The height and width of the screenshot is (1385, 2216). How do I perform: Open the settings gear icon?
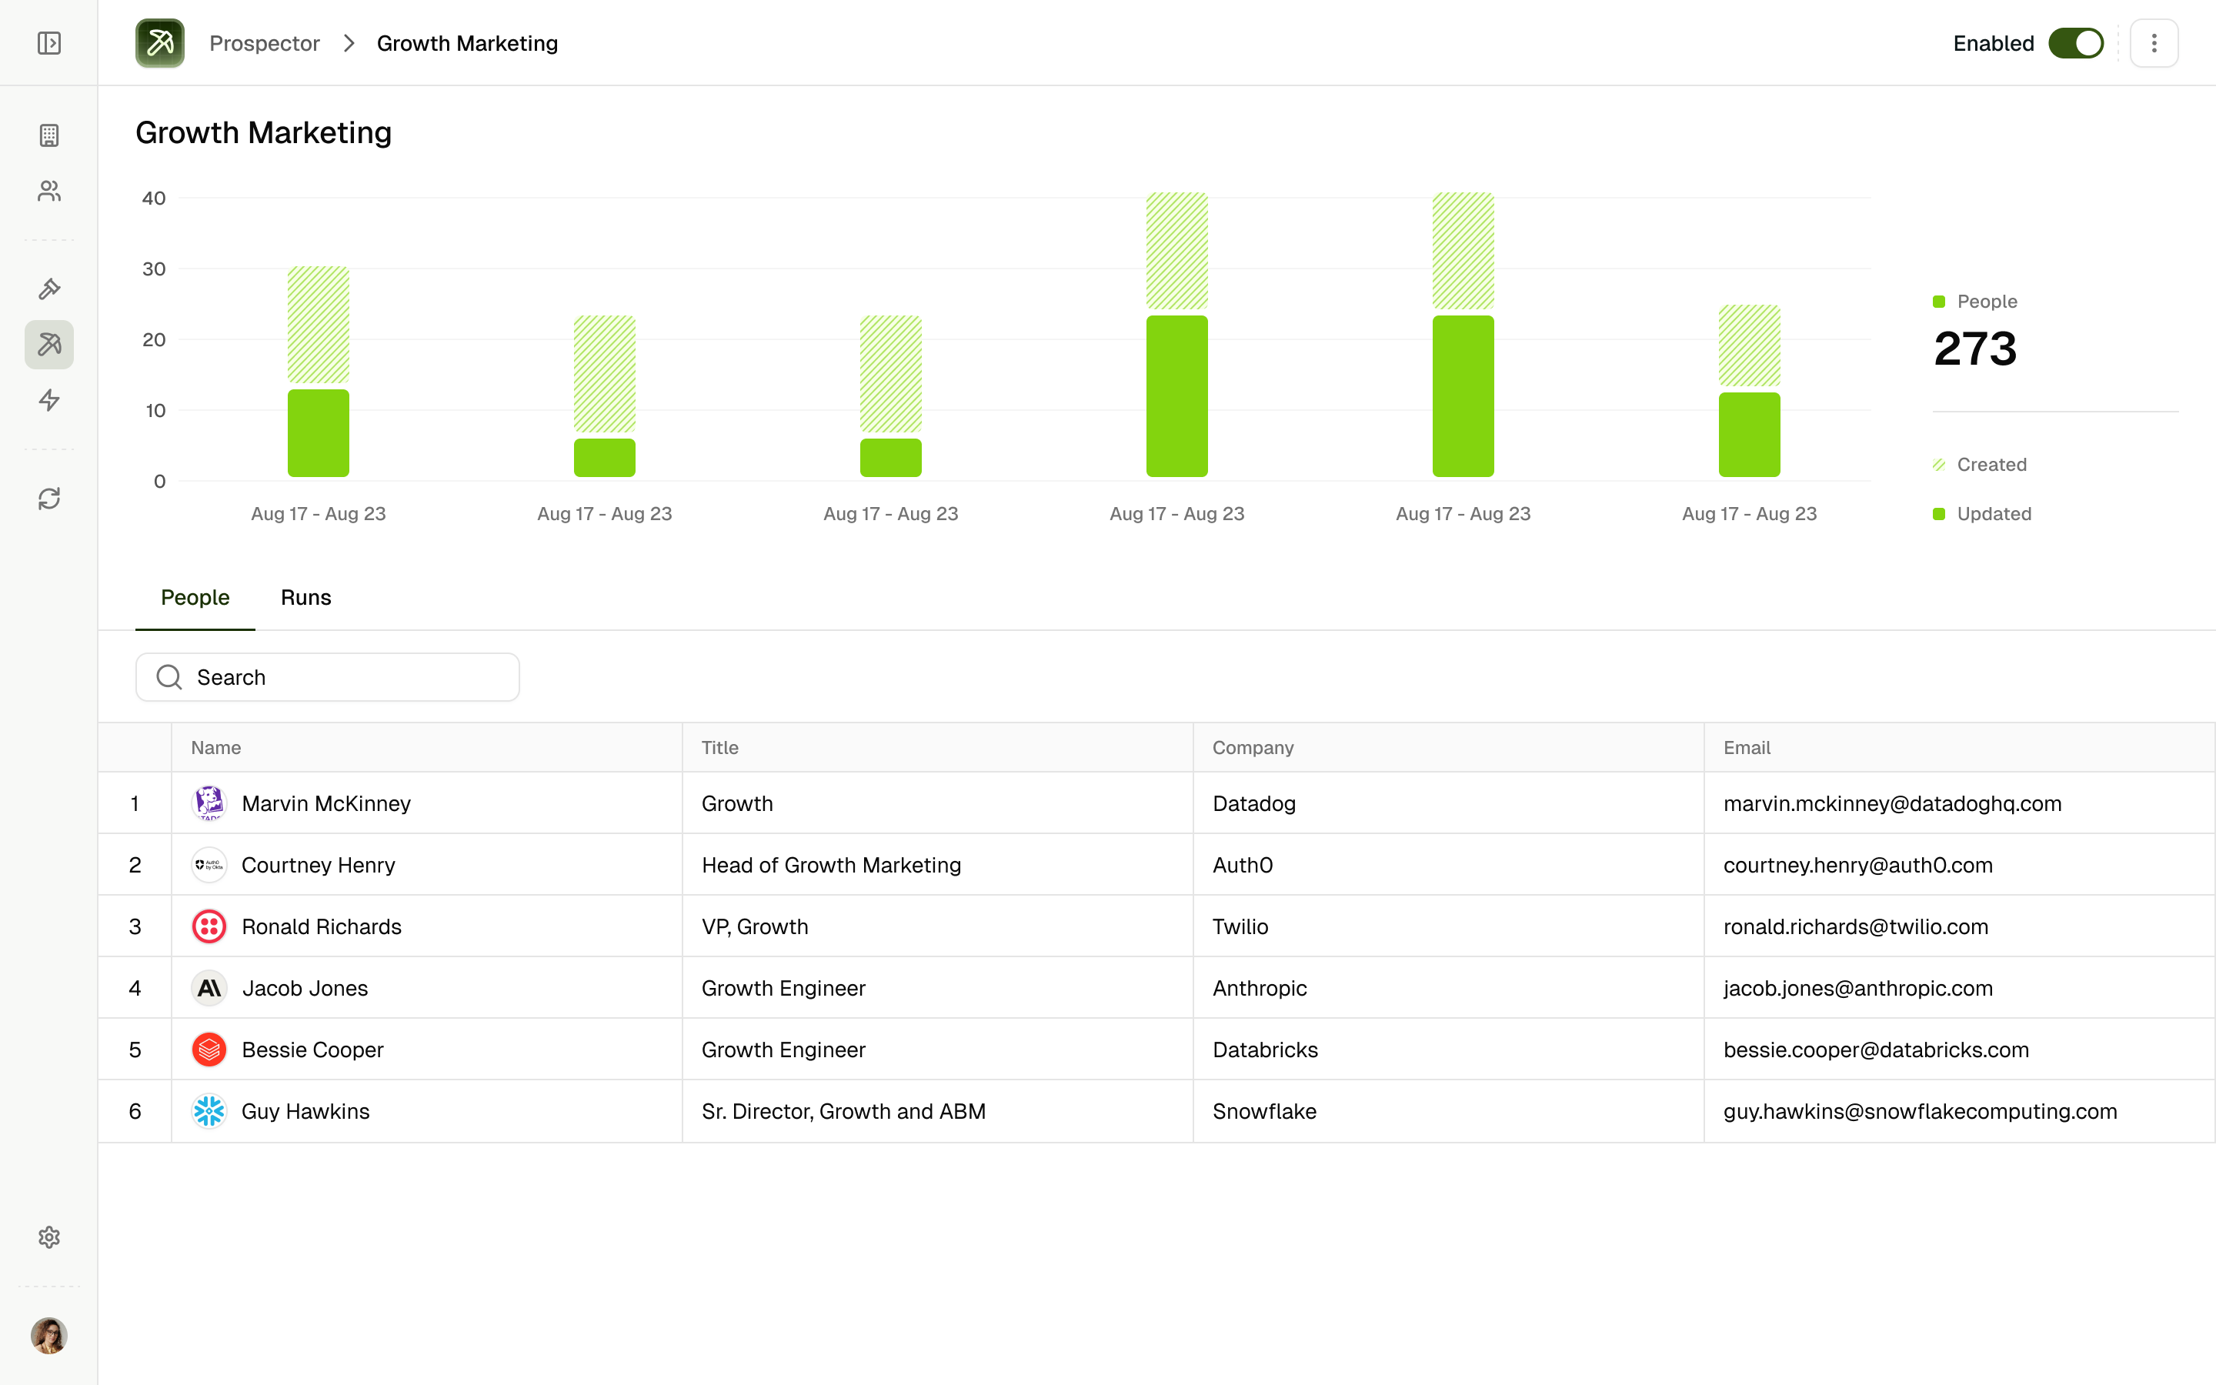(49, 1237)
